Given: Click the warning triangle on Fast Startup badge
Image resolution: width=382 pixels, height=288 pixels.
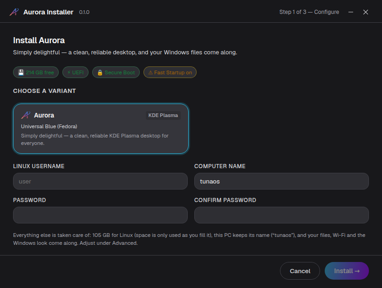Looking at the screenshot, I should point(150,72).
